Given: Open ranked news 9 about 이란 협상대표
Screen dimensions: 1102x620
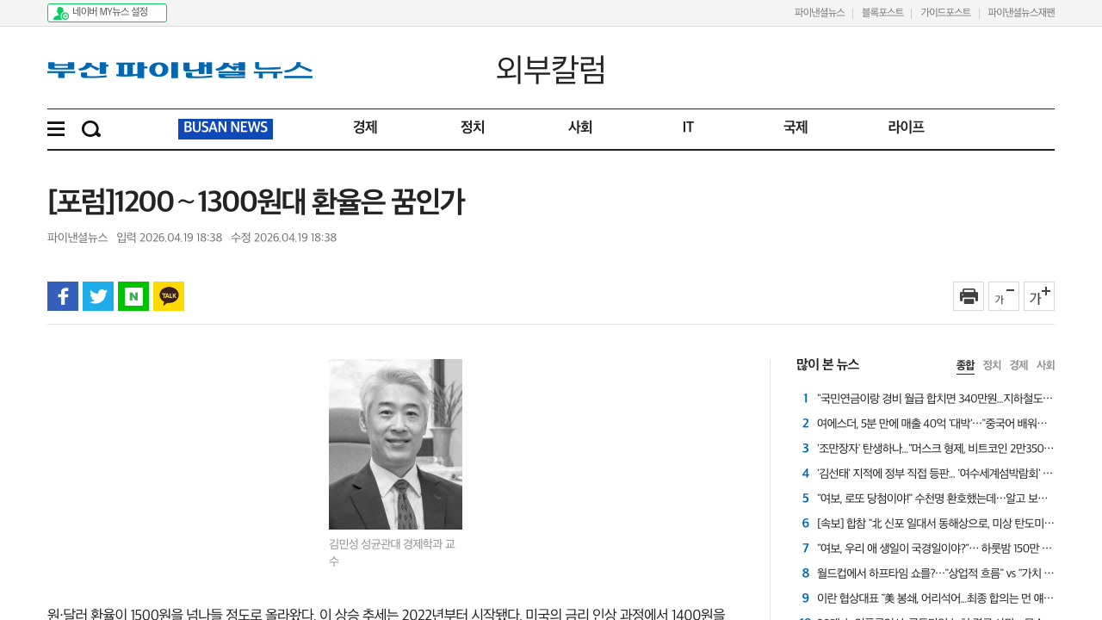Looking at the screenshot, I should coord(935,598).
